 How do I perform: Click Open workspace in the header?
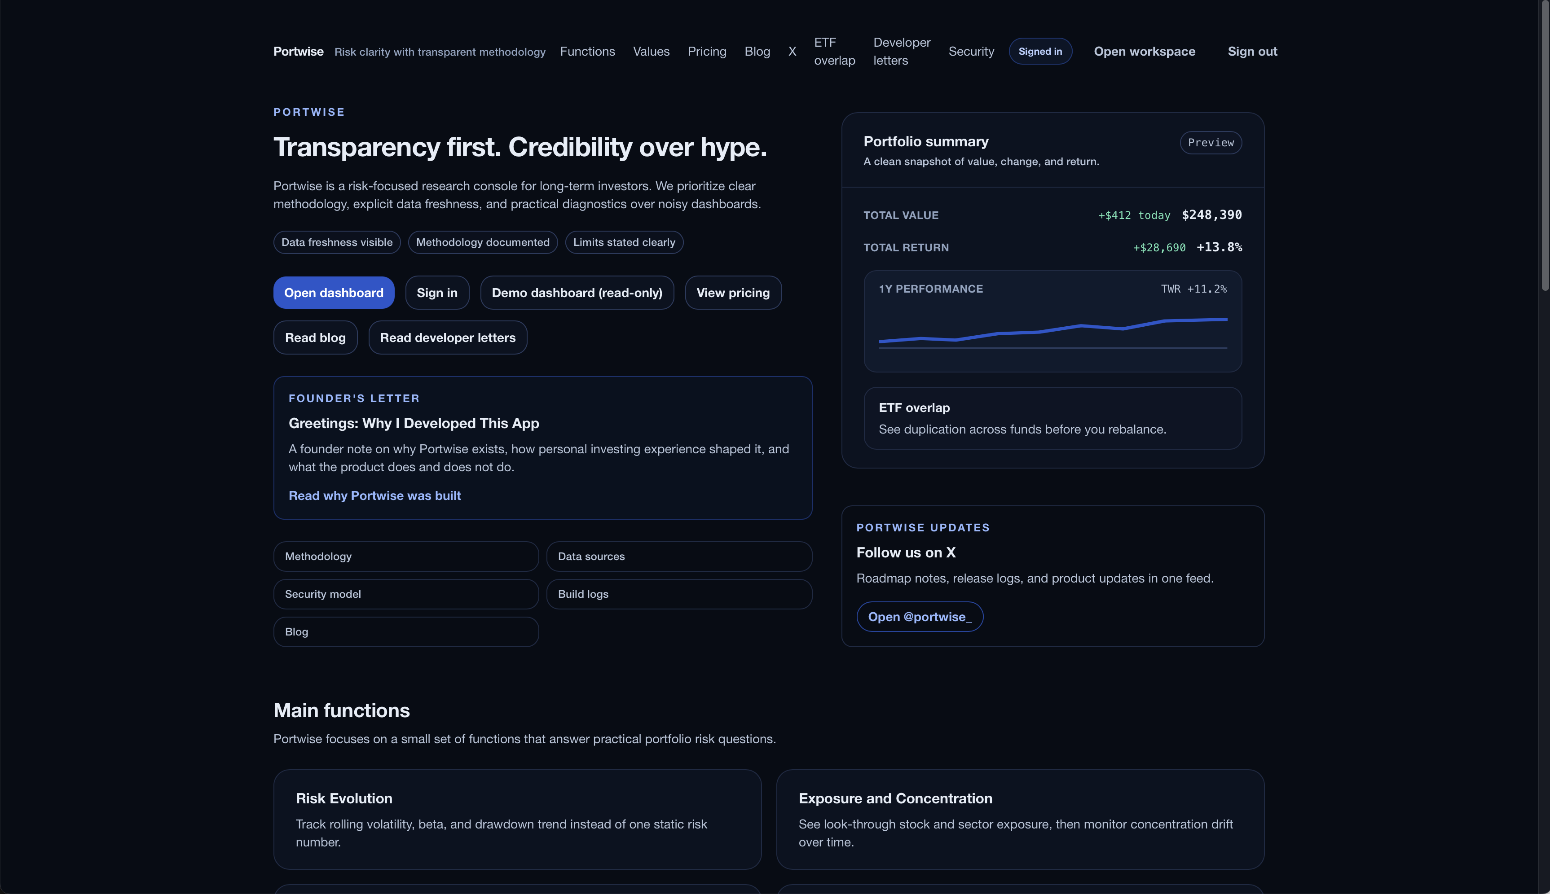tap(1144, 51)
